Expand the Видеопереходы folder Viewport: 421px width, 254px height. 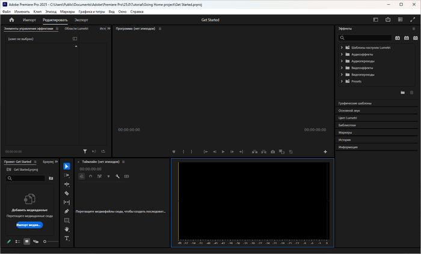[x=342, y=75]
